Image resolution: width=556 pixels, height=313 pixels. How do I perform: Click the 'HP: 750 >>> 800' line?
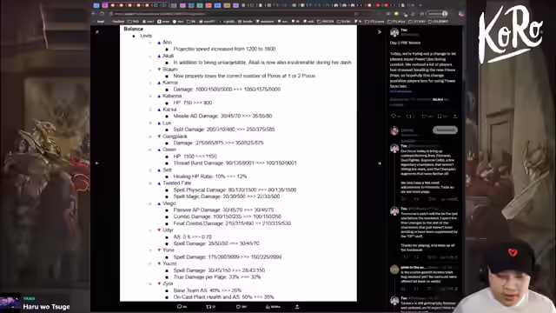[x=193, y=103]
